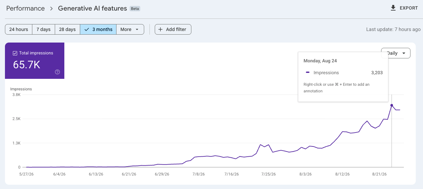The width and height of the screenshot is (423, 189).
Task: Switch to the 28 days range
Action: [x=67, y=29]
